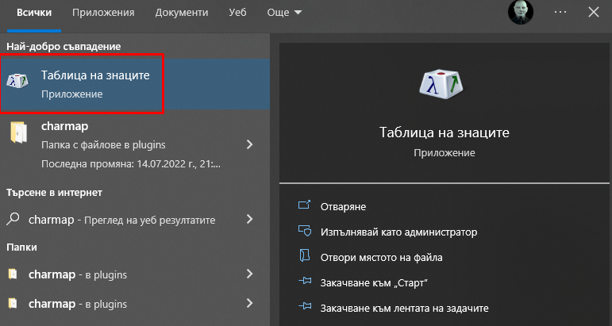Click the pin icon next to Закачване към лентата на задачите

[305, 307]
